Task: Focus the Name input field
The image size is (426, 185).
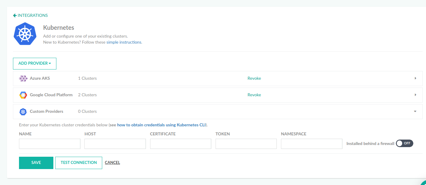Action: click(x=50, y=144)
